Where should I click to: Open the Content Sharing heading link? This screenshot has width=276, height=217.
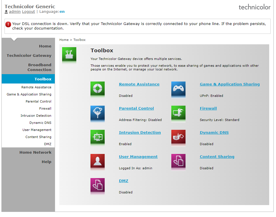click(217, 157)
